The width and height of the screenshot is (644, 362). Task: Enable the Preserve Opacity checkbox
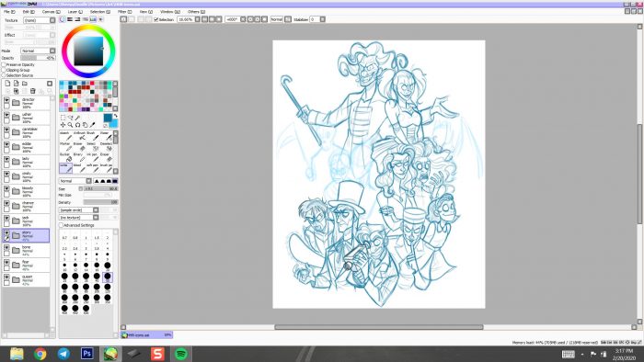4,65
